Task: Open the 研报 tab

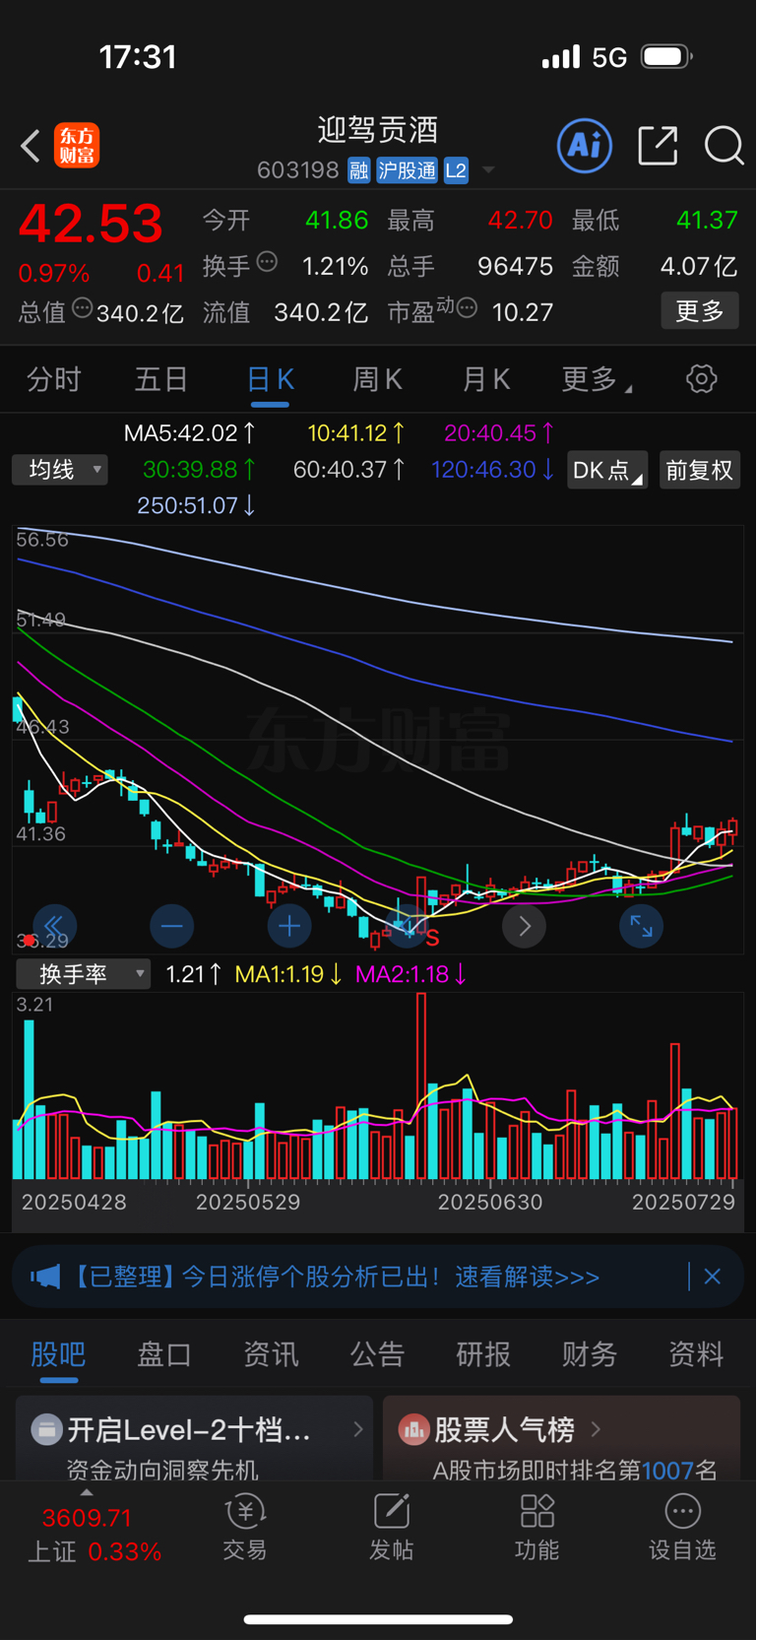Action: [483, 1354]
